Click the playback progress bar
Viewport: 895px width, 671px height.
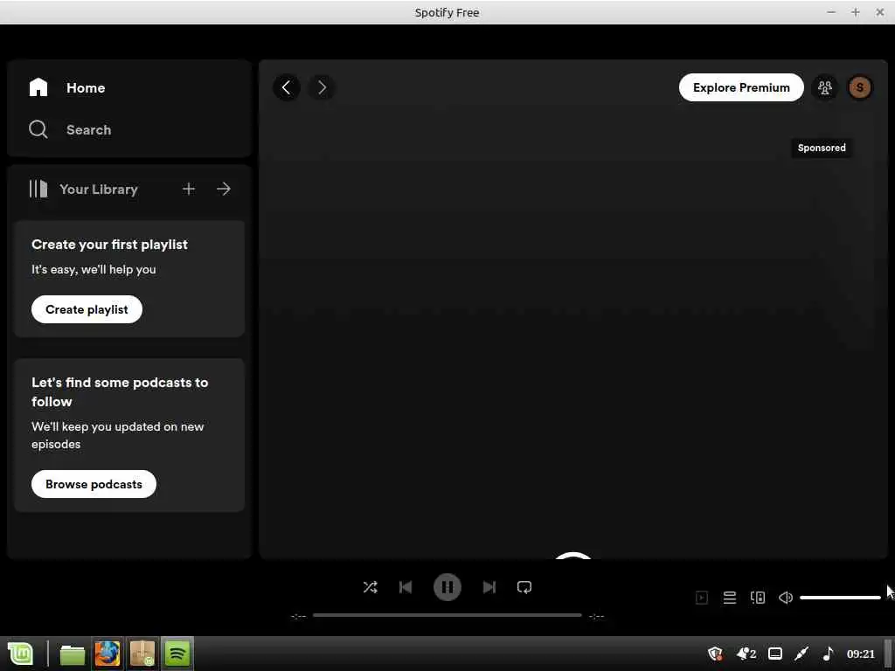click(x=447, y=615)
